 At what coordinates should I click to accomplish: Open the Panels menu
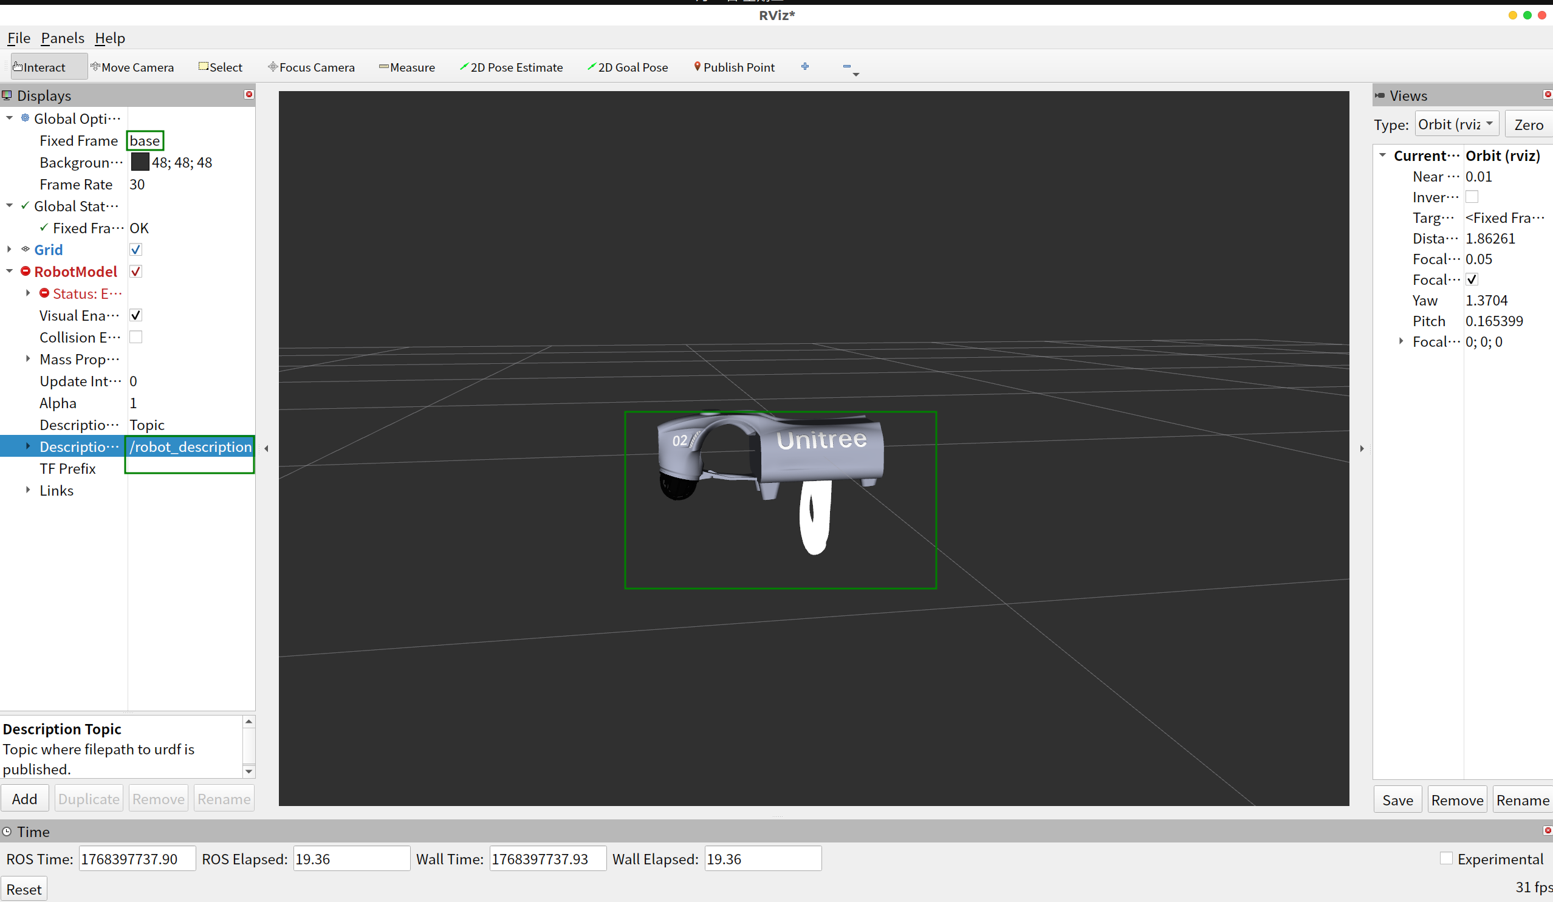point(62,38)
